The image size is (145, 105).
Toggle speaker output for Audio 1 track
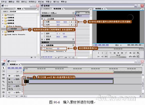pyautogui.click(x=9, y=86)
